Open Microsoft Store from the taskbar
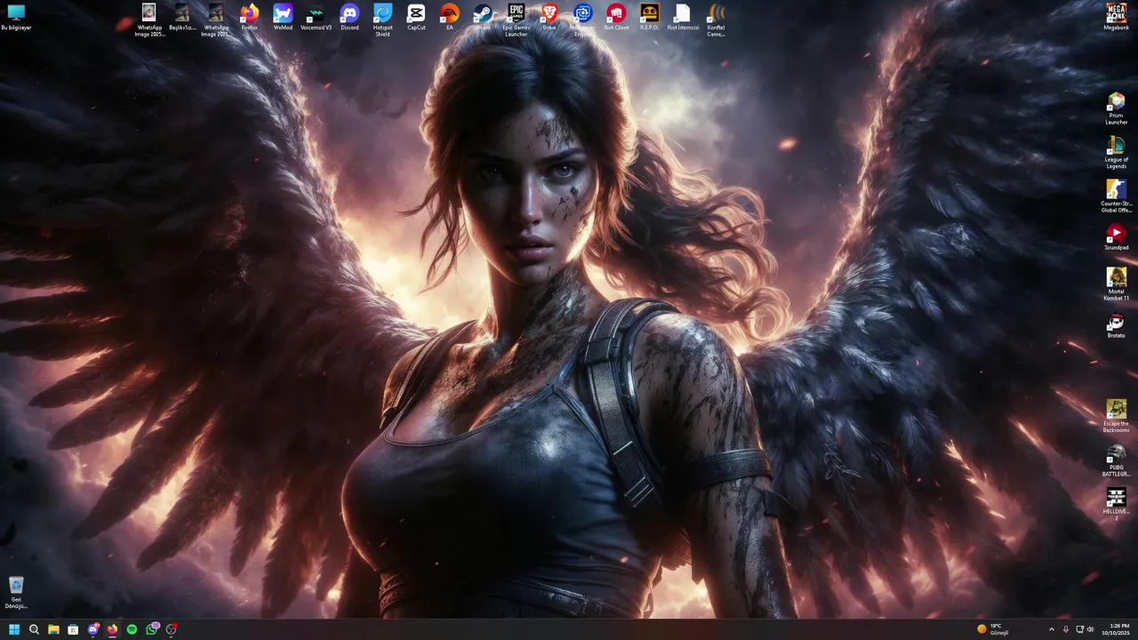 tap(73, 629)
